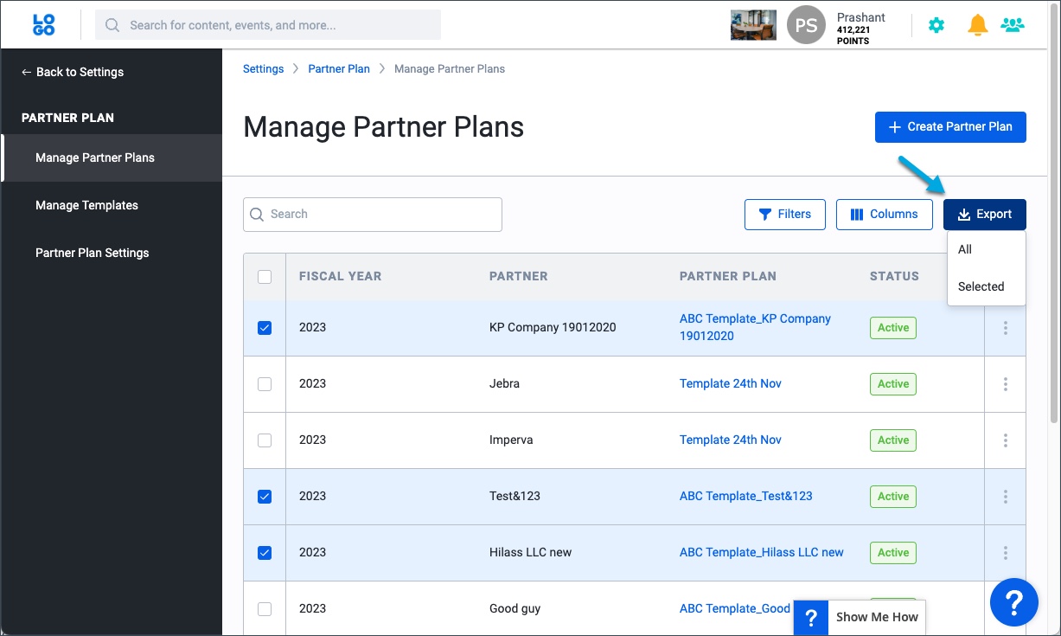The height and width of the screenshot is (636, 1061).
Task: Open row actions menu for Test&123
Action: (1005, 497)
